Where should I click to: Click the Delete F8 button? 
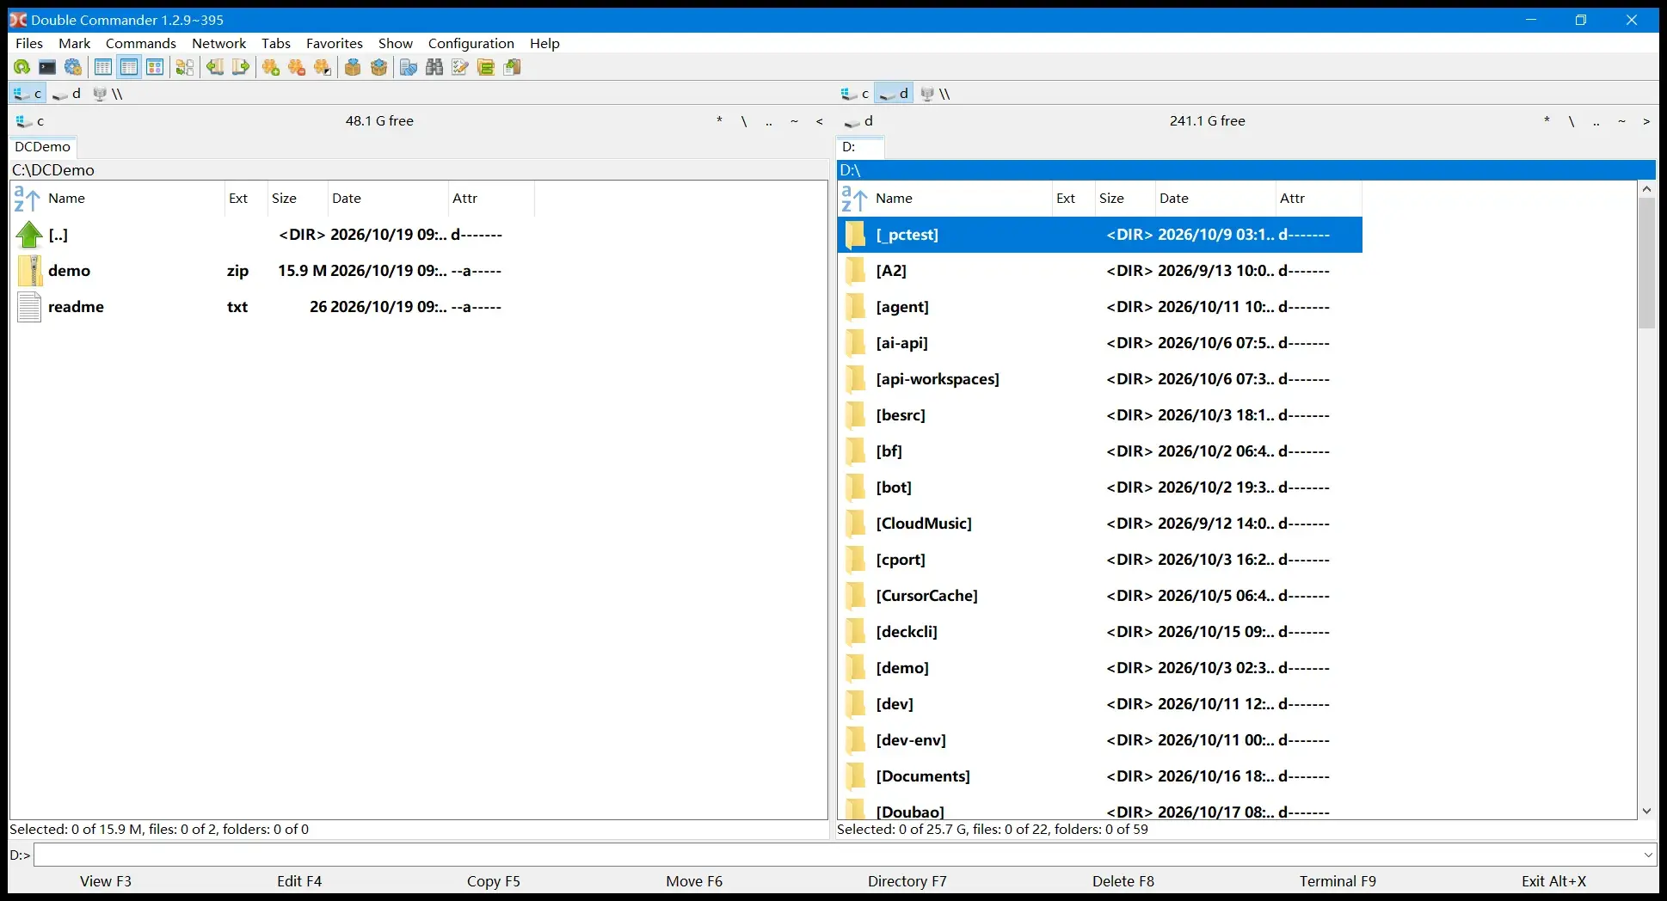pyautogui.click(x=1123, y=881)
